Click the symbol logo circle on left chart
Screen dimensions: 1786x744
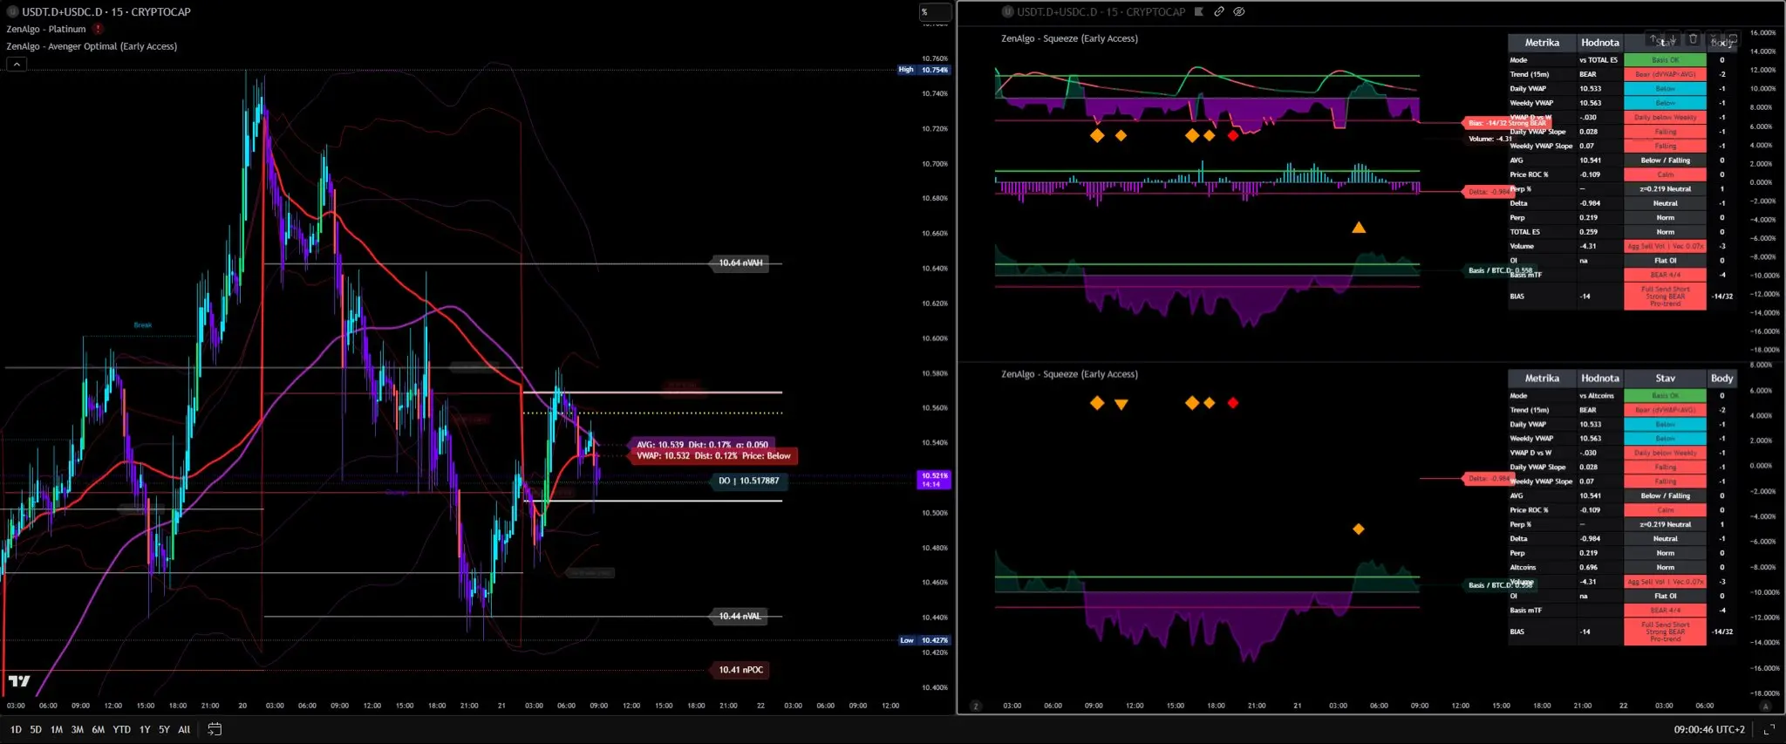tap(13, 11)
